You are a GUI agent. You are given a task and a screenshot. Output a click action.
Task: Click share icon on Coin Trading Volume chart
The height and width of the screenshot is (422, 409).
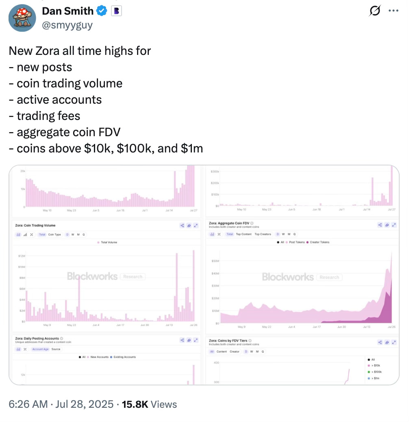(182, 226)
